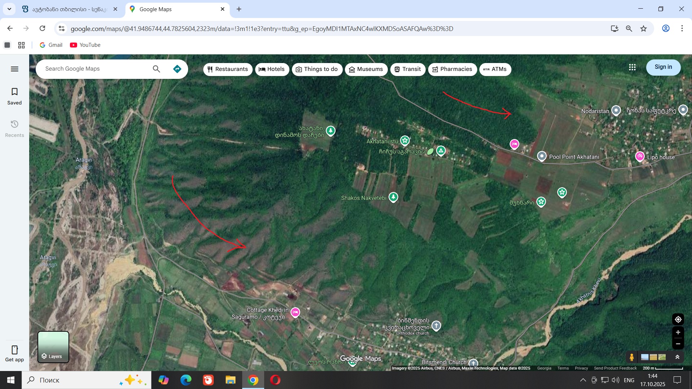
Task: Open the Directions icon in search box
Action: (x=177, y=69)
